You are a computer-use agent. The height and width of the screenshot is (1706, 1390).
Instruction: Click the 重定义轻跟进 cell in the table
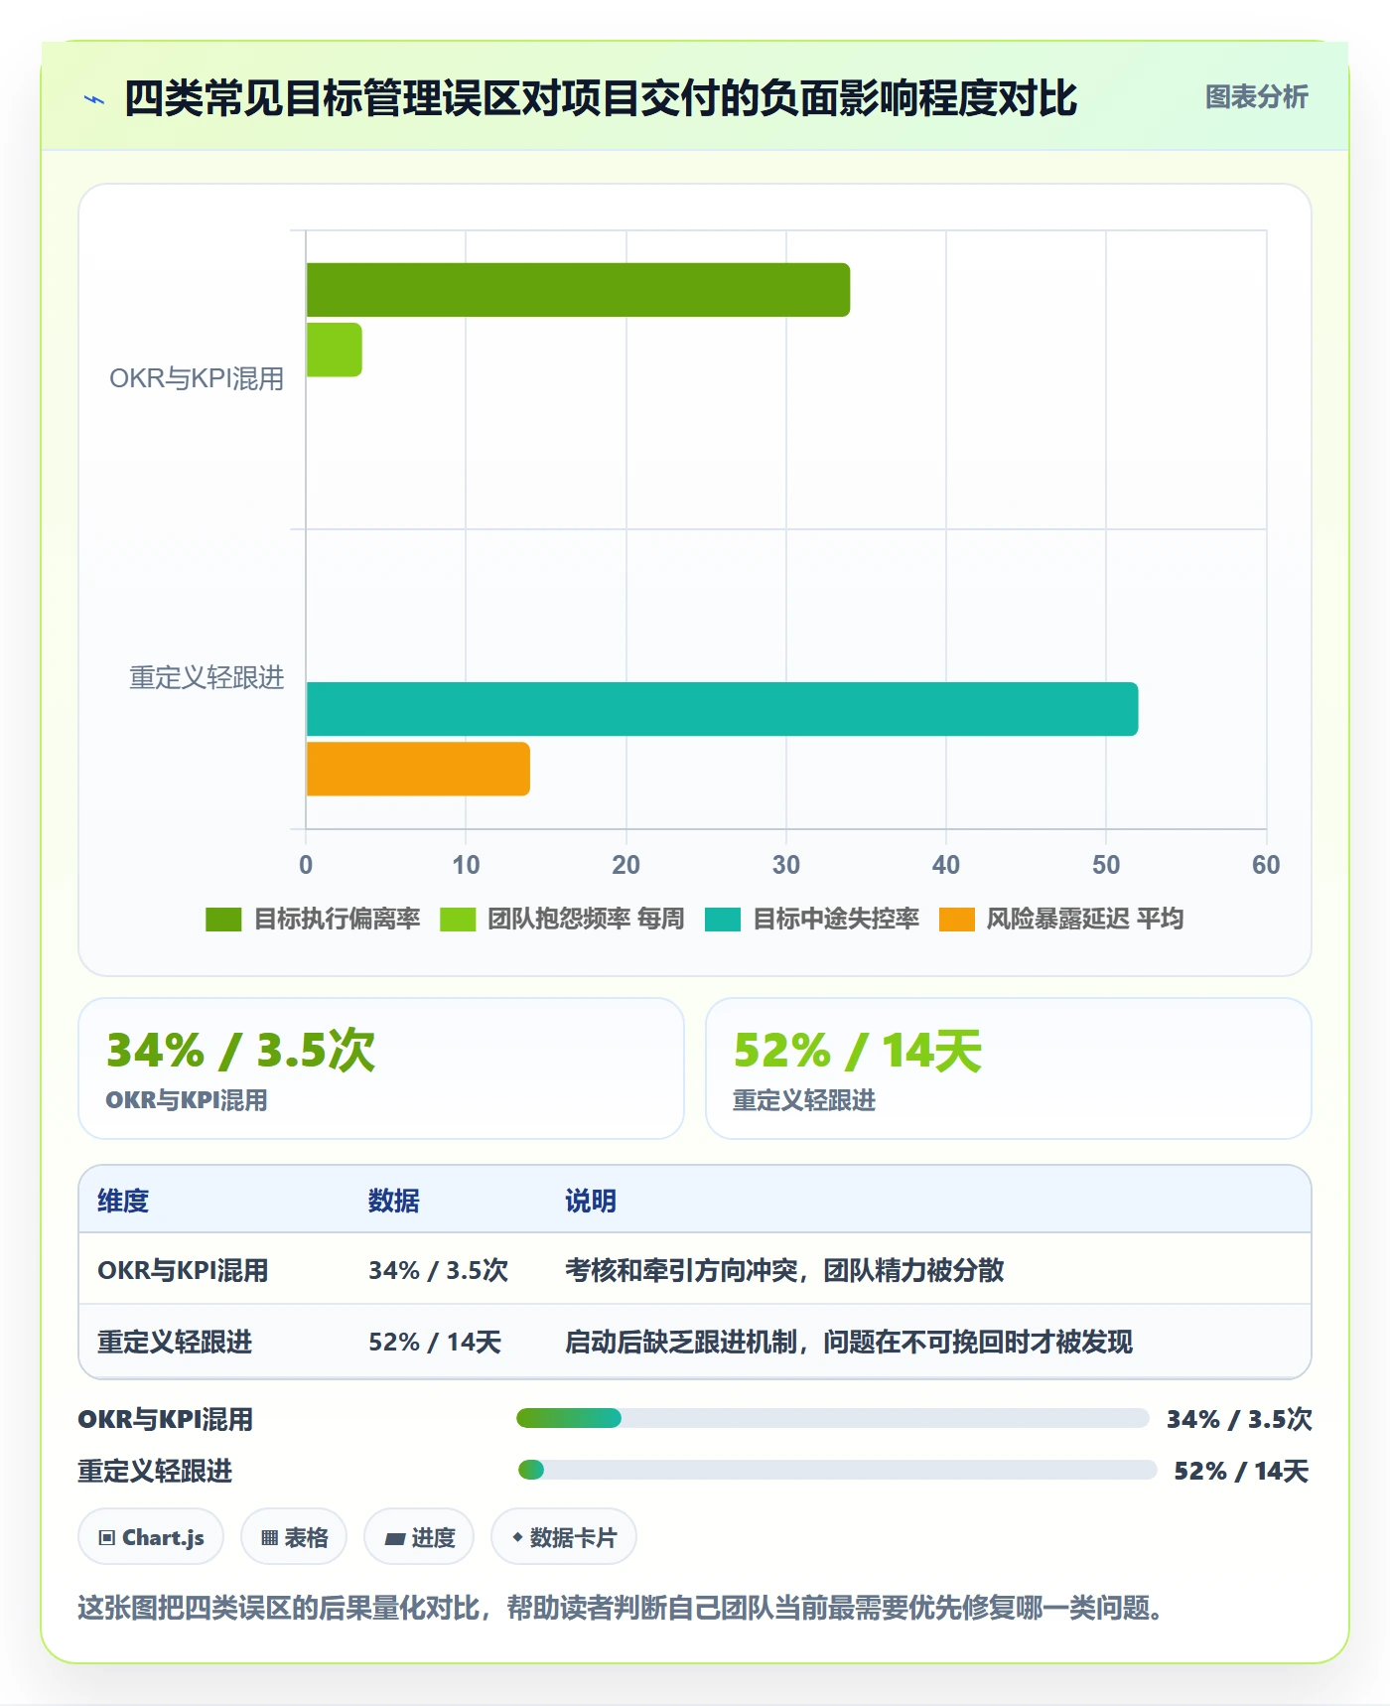click(175, 1342)
